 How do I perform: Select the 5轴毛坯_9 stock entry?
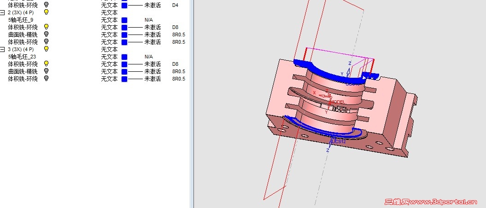[x=21, y=20]
